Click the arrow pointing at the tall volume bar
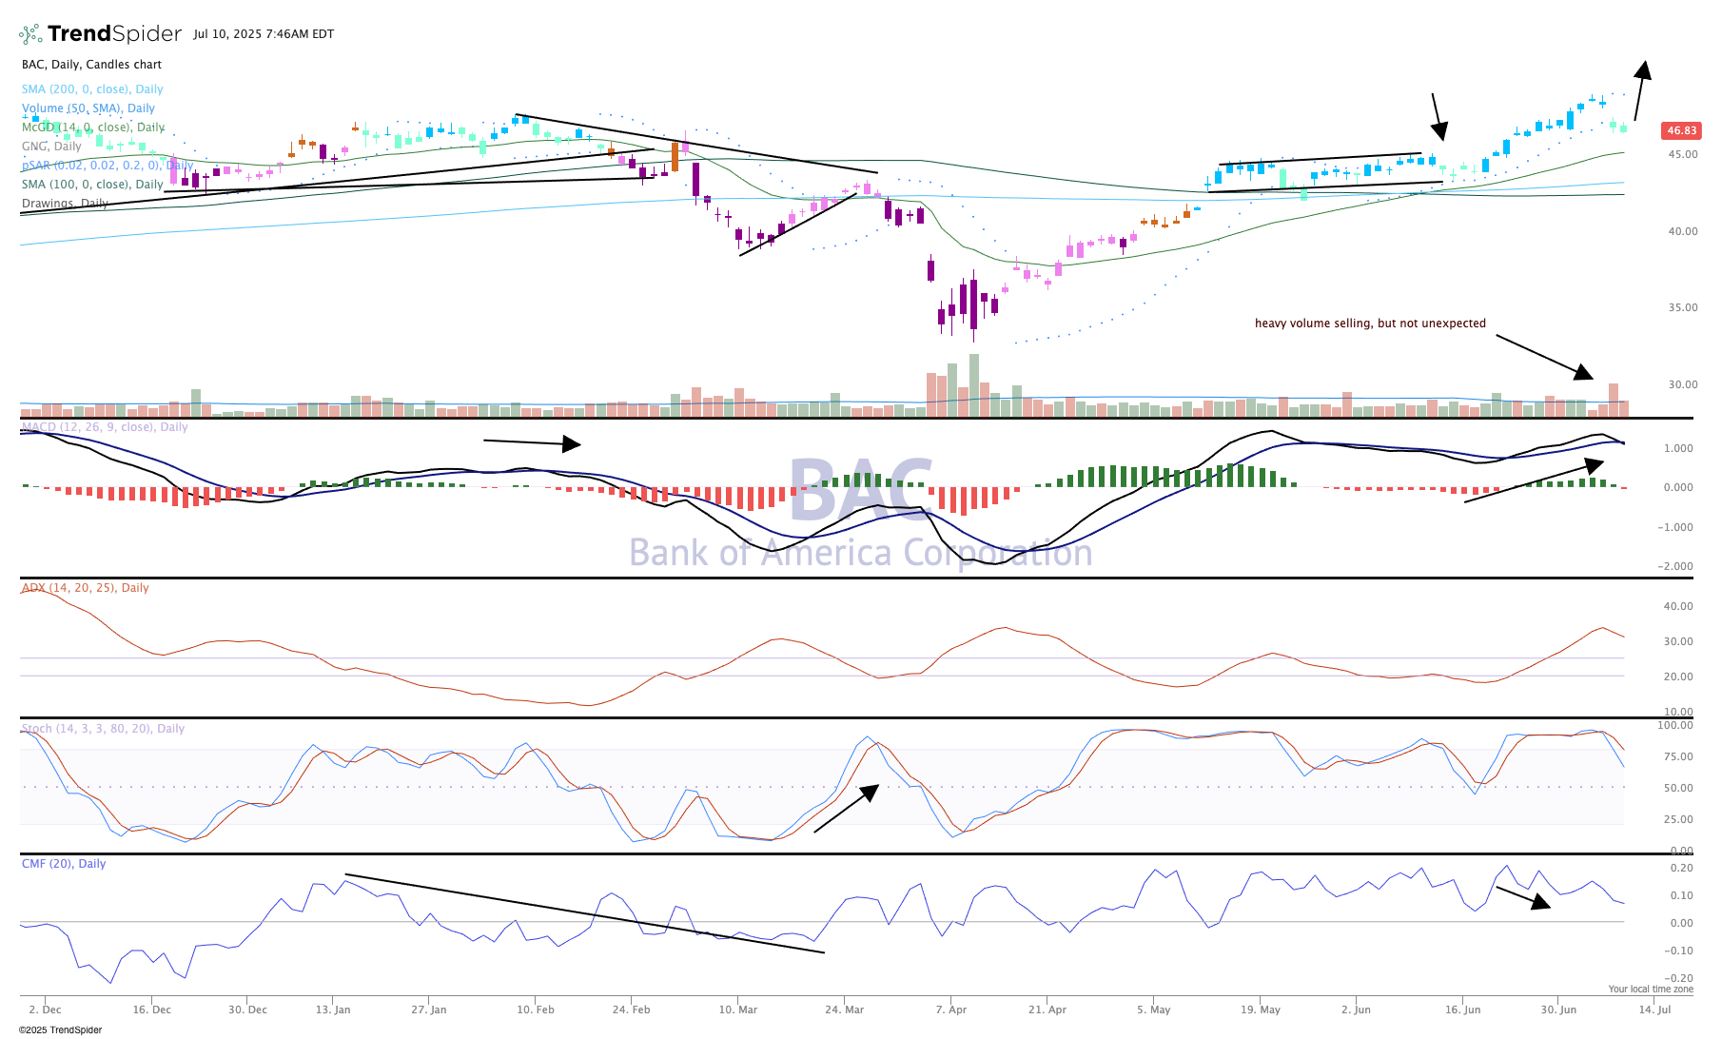This screenshot has width=1722, height=1039. [x=1543, y=357]
